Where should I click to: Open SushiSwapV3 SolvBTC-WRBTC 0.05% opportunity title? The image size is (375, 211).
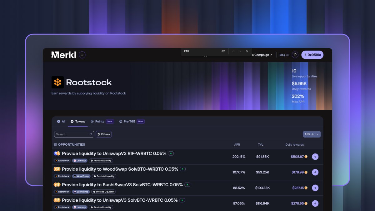pos(122,185)
